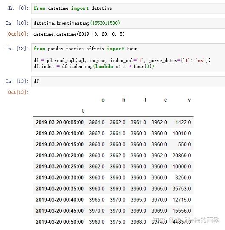Select row index 2019-03-20 00:50:00
Screen dimensions: 225x230
pyautogui.click(x=60, y=222)
